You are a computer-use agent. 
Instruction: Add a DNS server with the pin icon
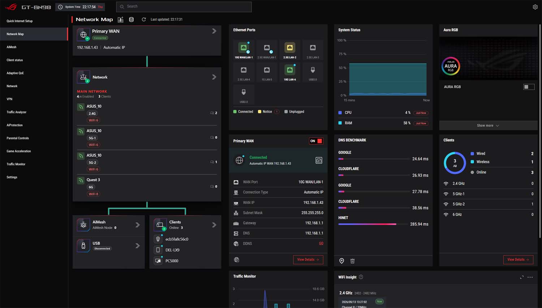click(342, 261)
